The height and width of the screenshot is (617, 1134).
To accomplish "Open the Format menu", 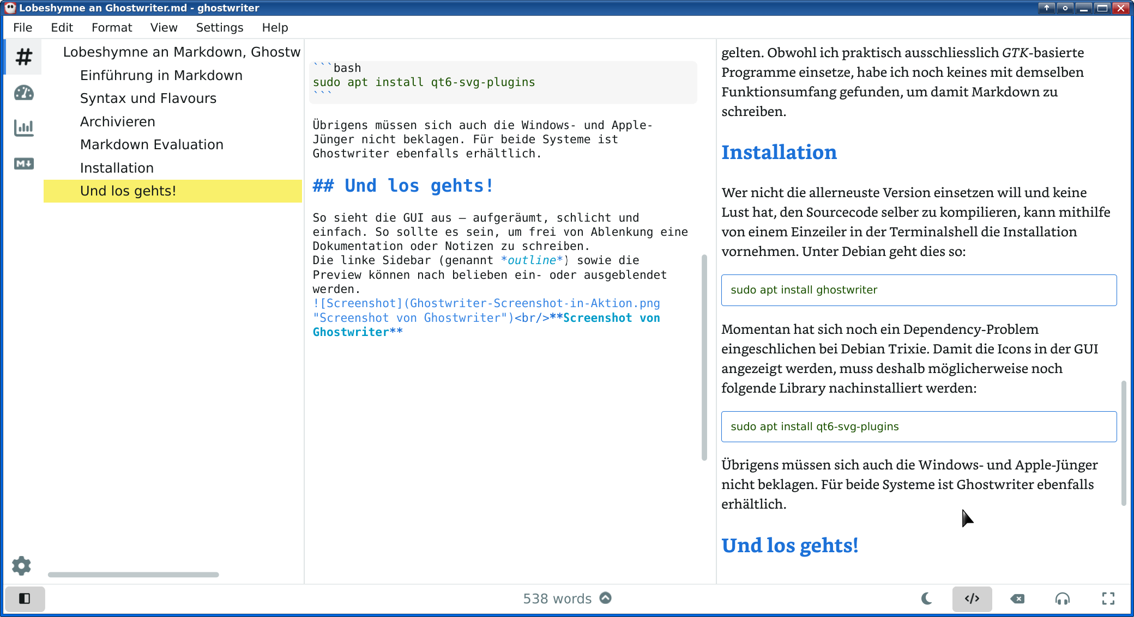I will pyautogui.click(x=112, y=27).
